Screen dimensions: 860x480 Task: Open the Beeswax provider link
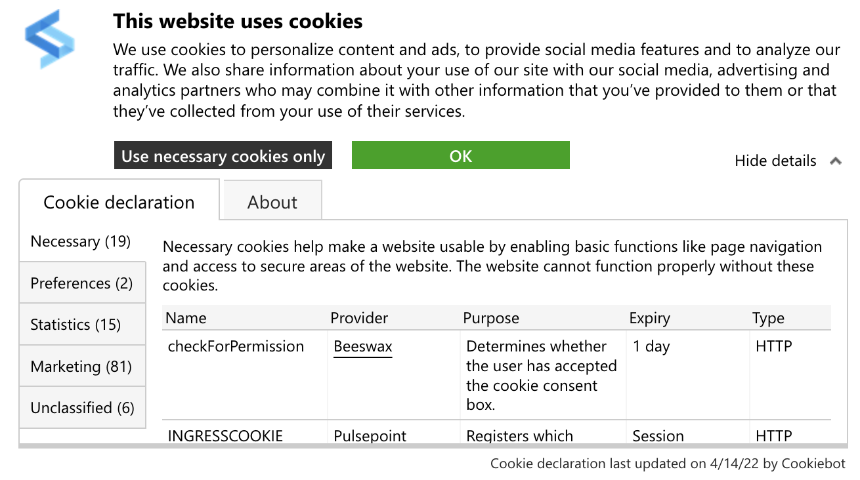[363, 346]
